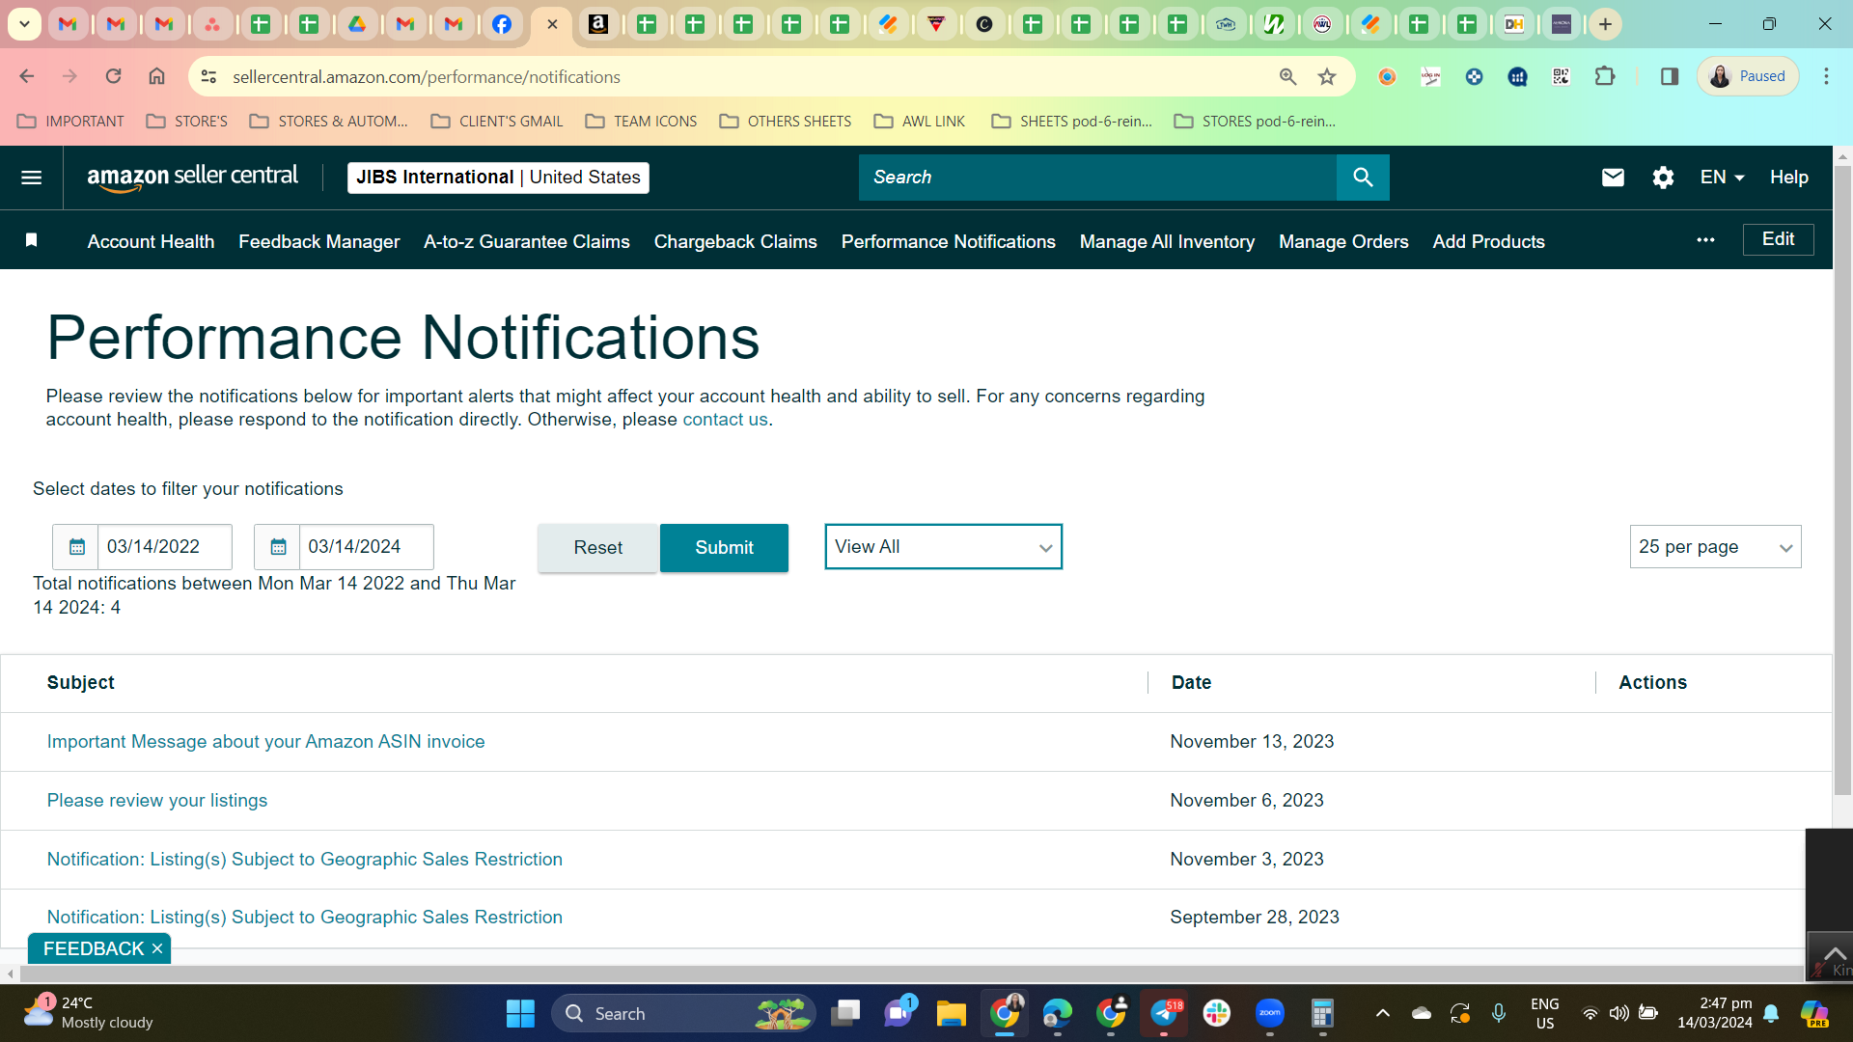Open Manage Orders
Screen dimensions: 1853x1042
(1343, 241)
